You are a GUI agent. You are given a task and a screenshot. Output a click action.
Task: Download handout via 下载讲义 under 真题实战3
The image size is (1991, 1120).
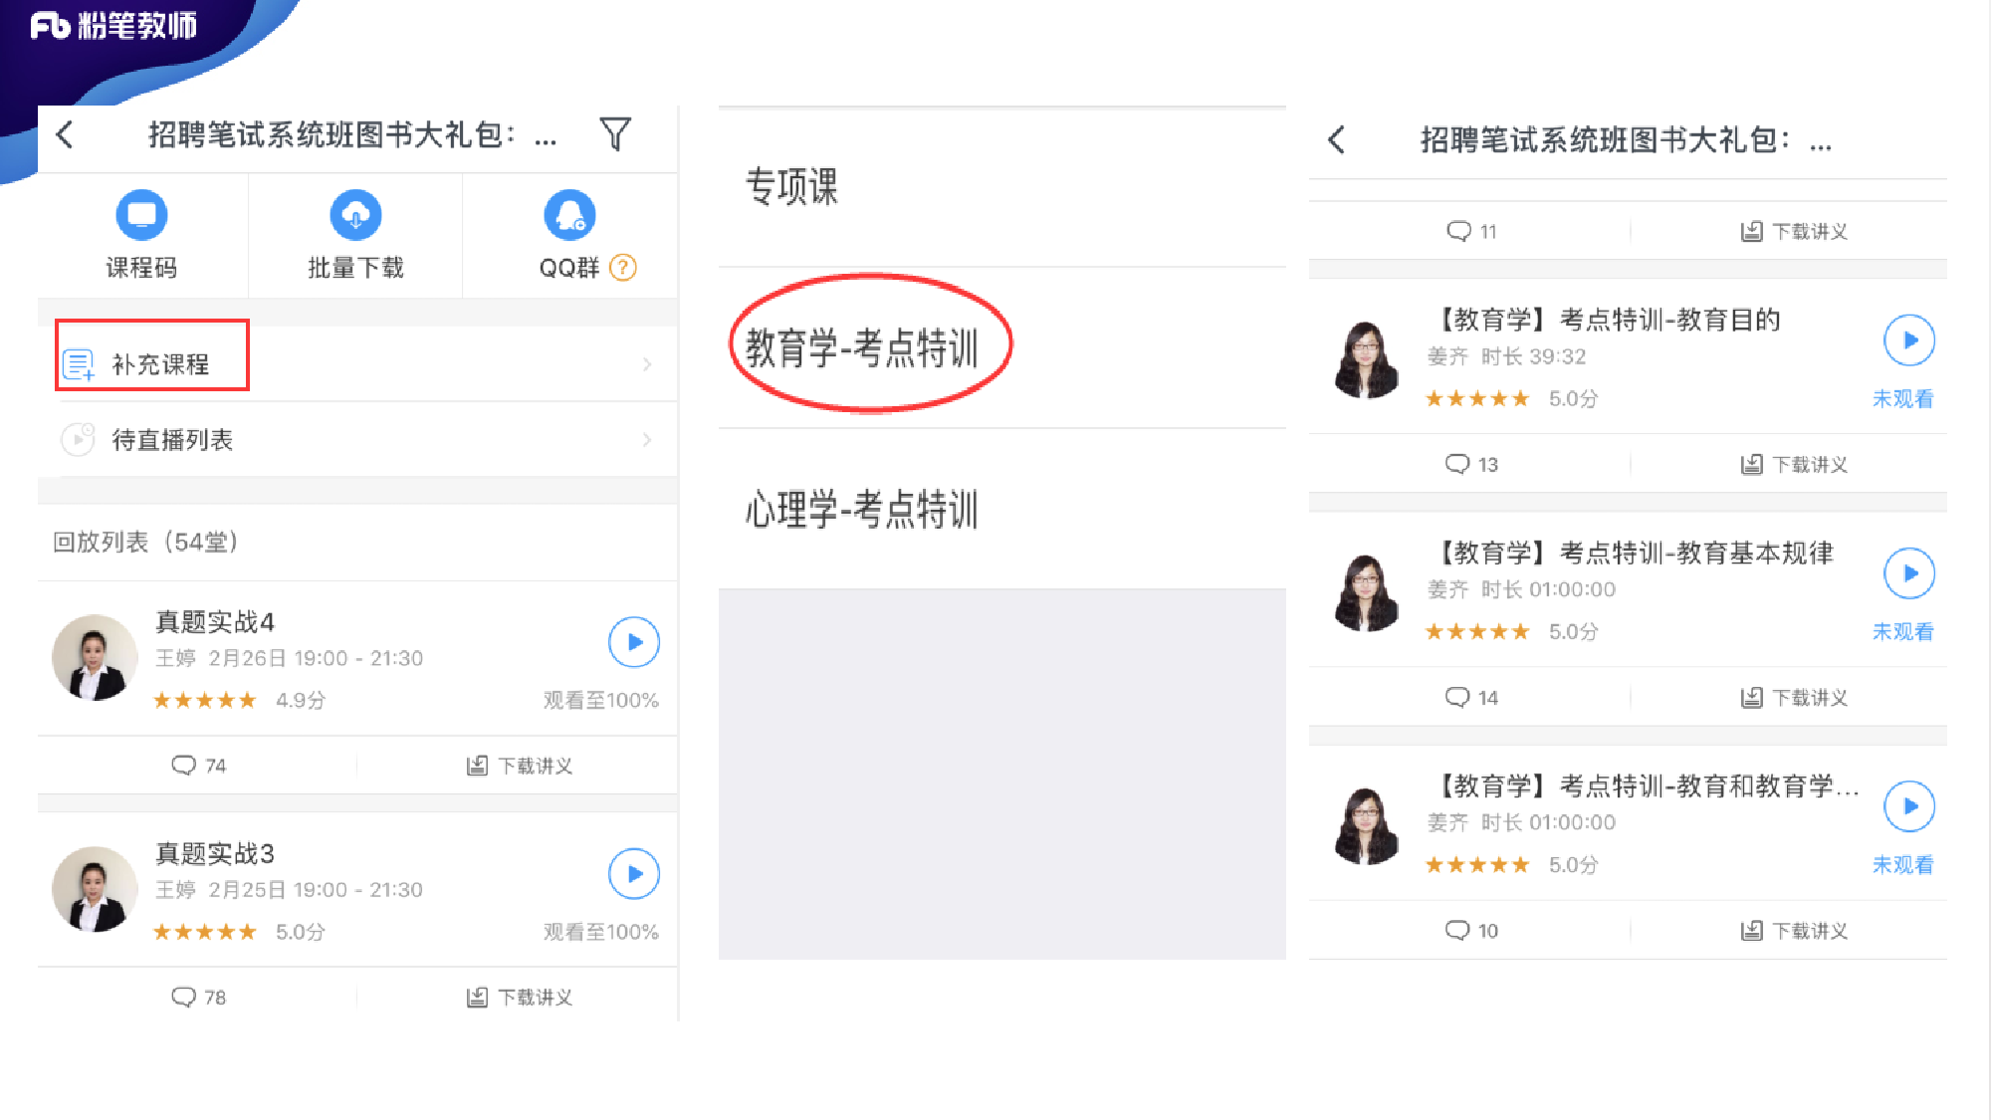(x=519, y=997)
